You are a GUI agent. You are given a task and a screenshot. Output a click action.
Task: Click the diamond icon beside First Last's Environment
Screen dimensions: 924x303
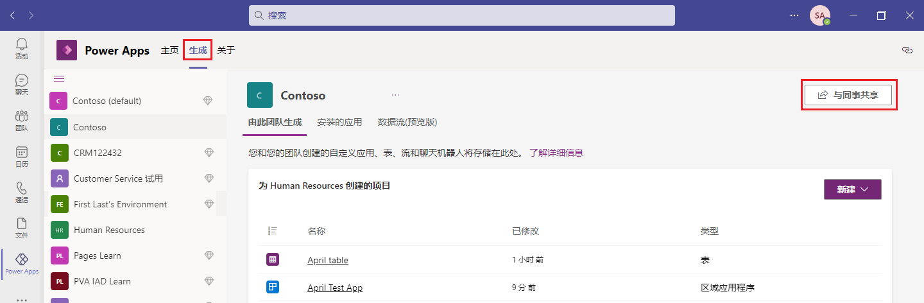208,204
